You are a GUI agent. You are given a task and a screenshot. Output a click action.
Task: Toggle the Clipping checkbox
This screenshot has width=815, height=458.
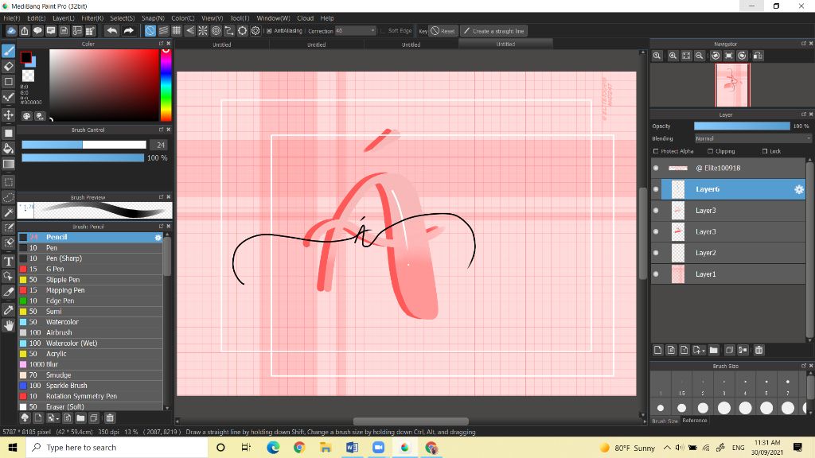[710, 151]
